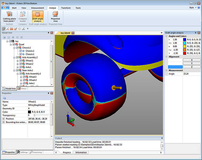The width and height of the screenshot is (202, 160).
Task: Click the X alignment button
Action: (191, 60)
